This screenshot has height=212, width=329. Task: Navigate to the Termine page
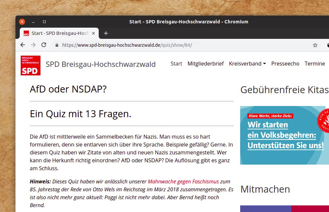tap(315, 64)
